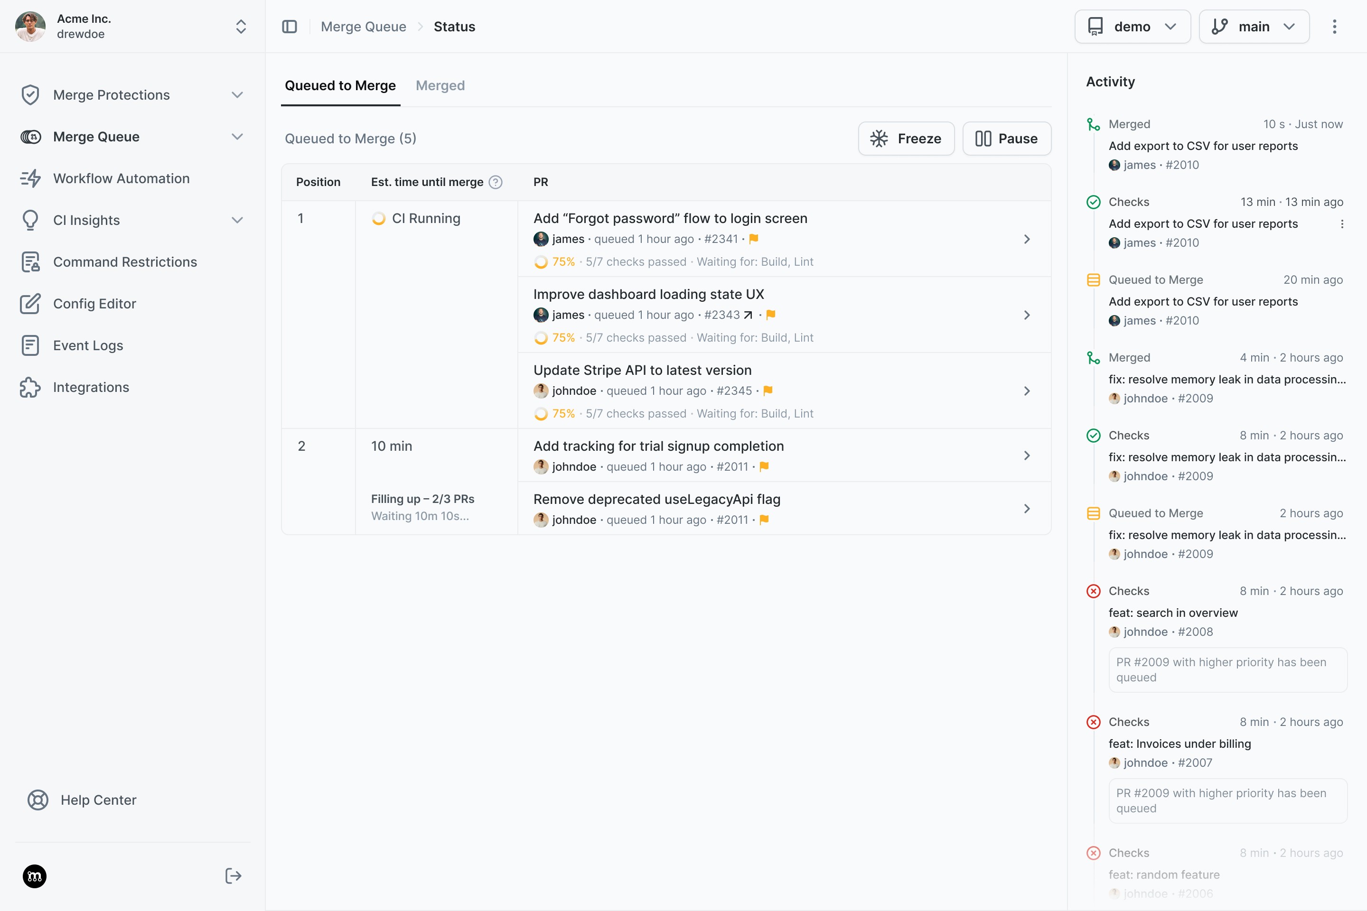Image resolution: width=1367 pixels, height=911 pixels.
Task: Select the Queued to Merge tab
Action: tap(340, 85)
